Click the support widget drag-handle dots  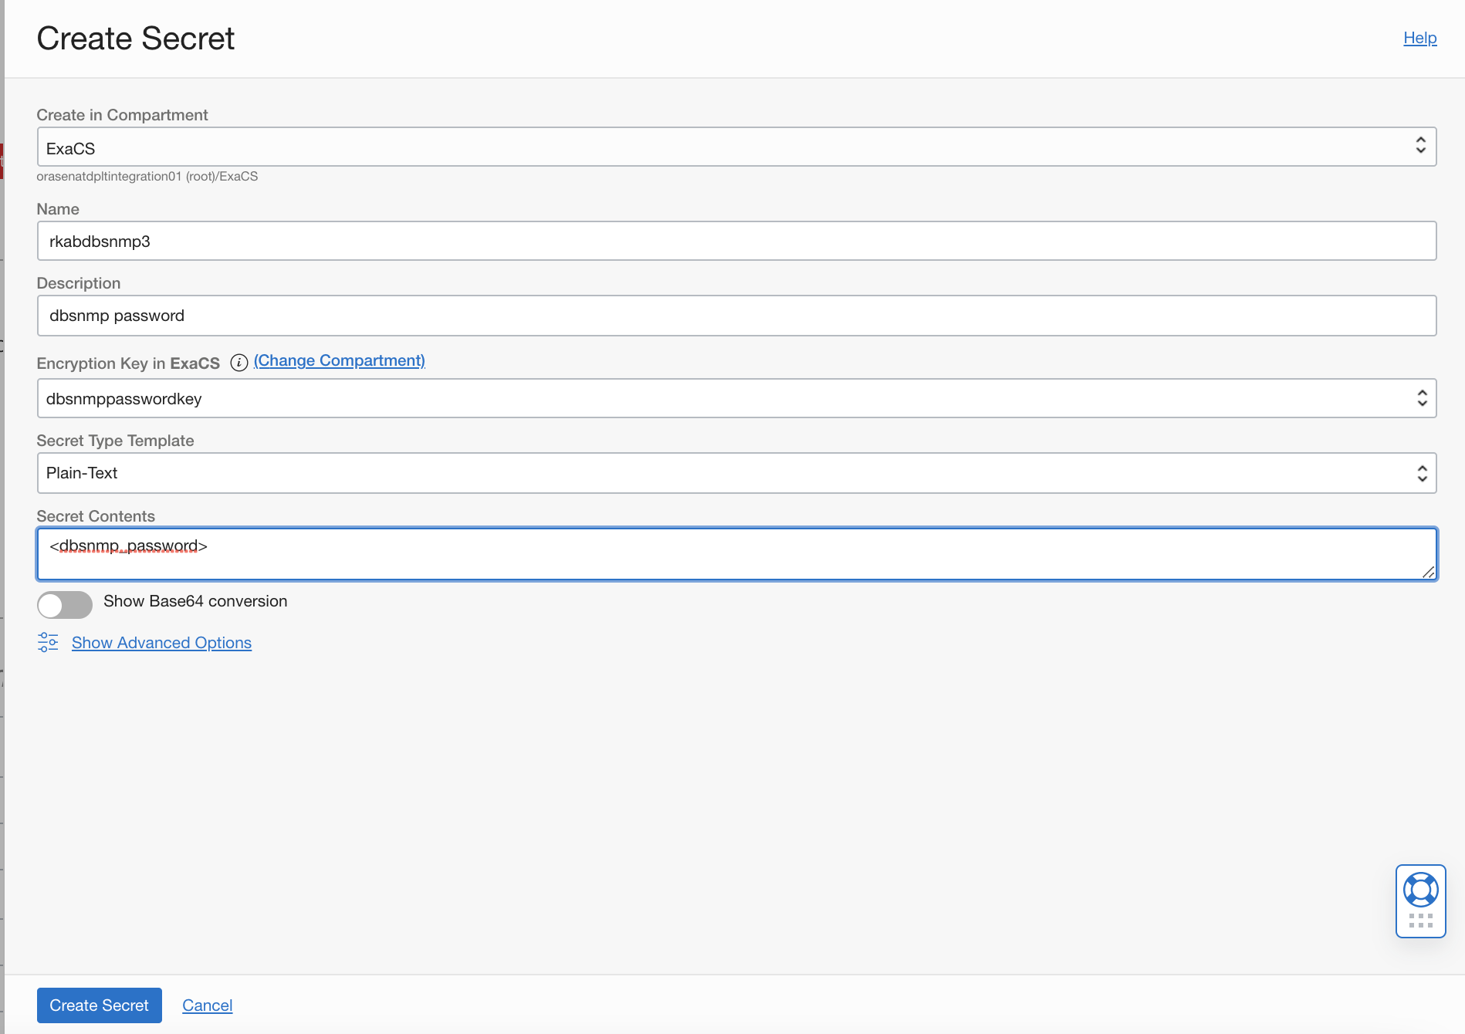tap(1420, 921)
